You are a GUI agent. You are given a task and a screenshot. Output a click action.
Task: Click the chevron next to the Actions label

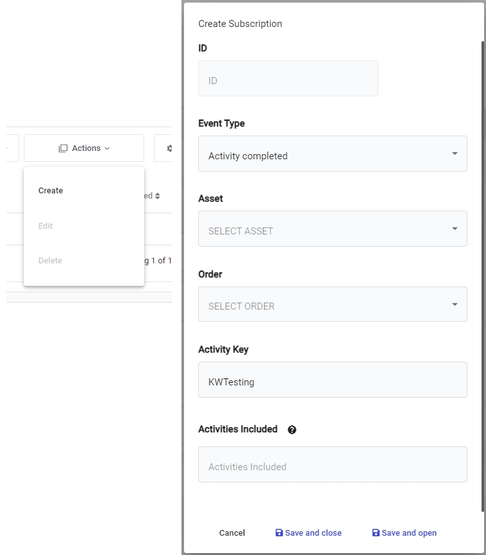tap(107, 148)
